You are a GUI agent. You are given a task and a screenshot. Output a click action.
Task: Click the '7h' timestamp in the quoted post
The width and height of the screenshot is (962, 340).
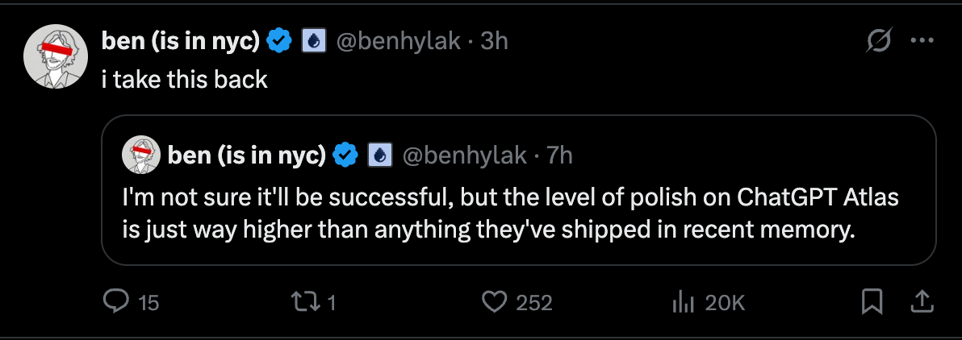[560, 155]
